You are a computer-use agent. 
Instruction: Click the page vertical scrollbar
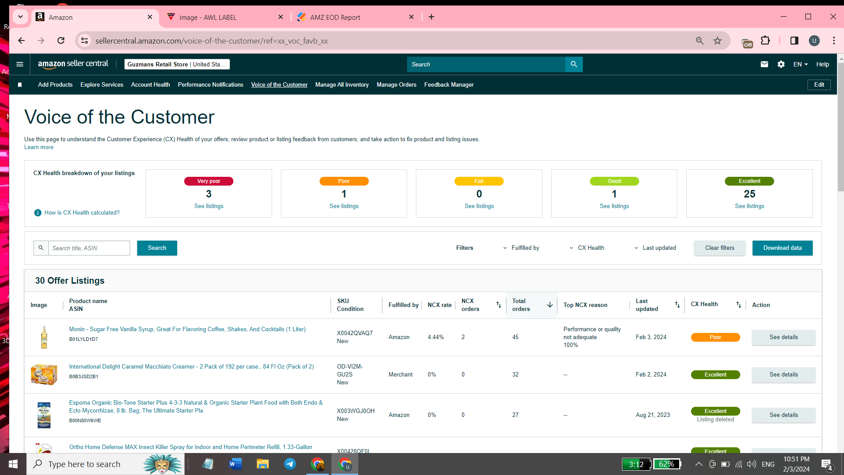pos(840,128)
